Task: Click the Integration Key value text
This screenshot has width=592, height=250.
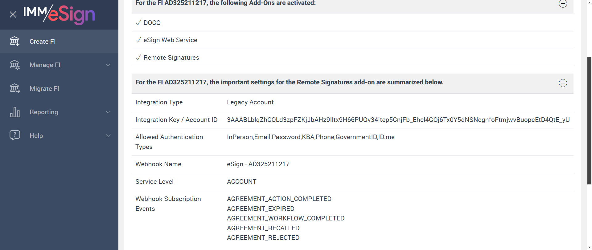Action: tap(398, 120)
